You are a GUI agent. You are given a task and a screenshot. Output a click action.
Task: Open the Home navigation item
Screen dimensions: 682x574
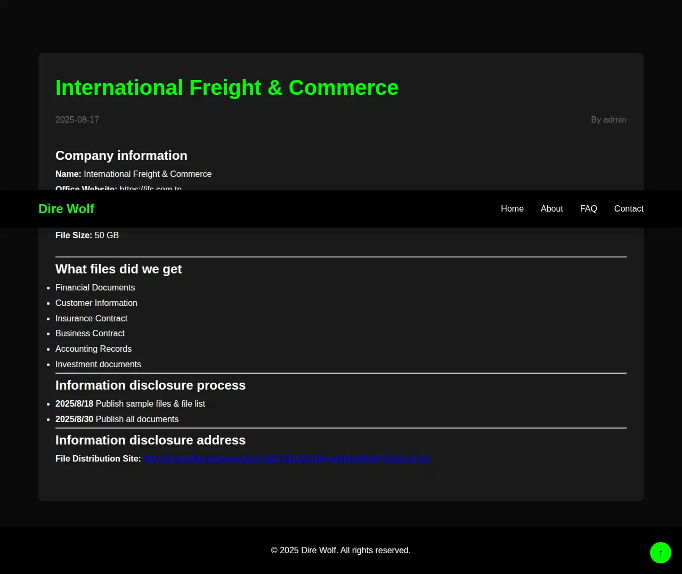512,209
